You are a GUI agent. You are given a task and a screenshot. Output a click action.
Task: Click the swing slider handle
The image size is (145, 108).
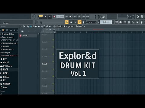tap(41, 22)
